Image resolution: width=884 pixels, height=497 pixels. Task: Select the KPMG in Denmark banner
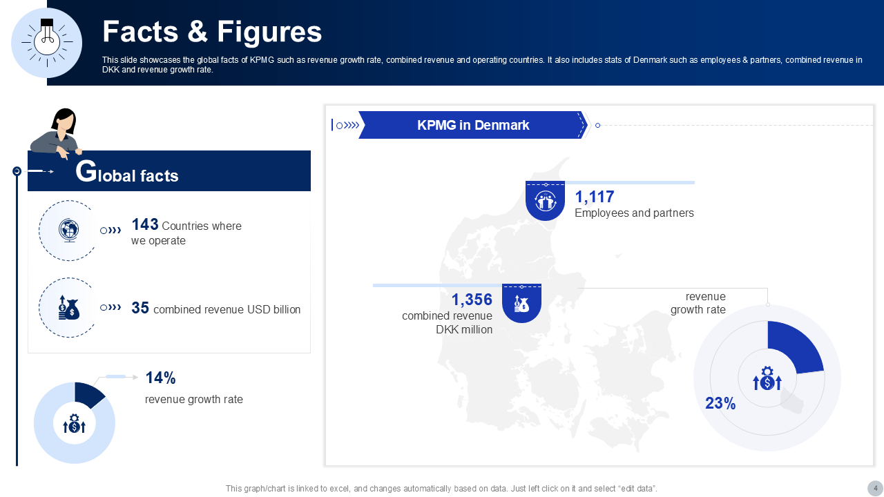473,125
